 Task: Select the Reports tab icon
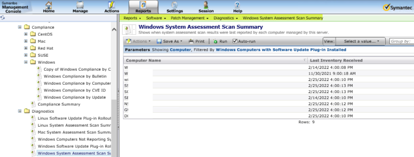tap(143, 5)
